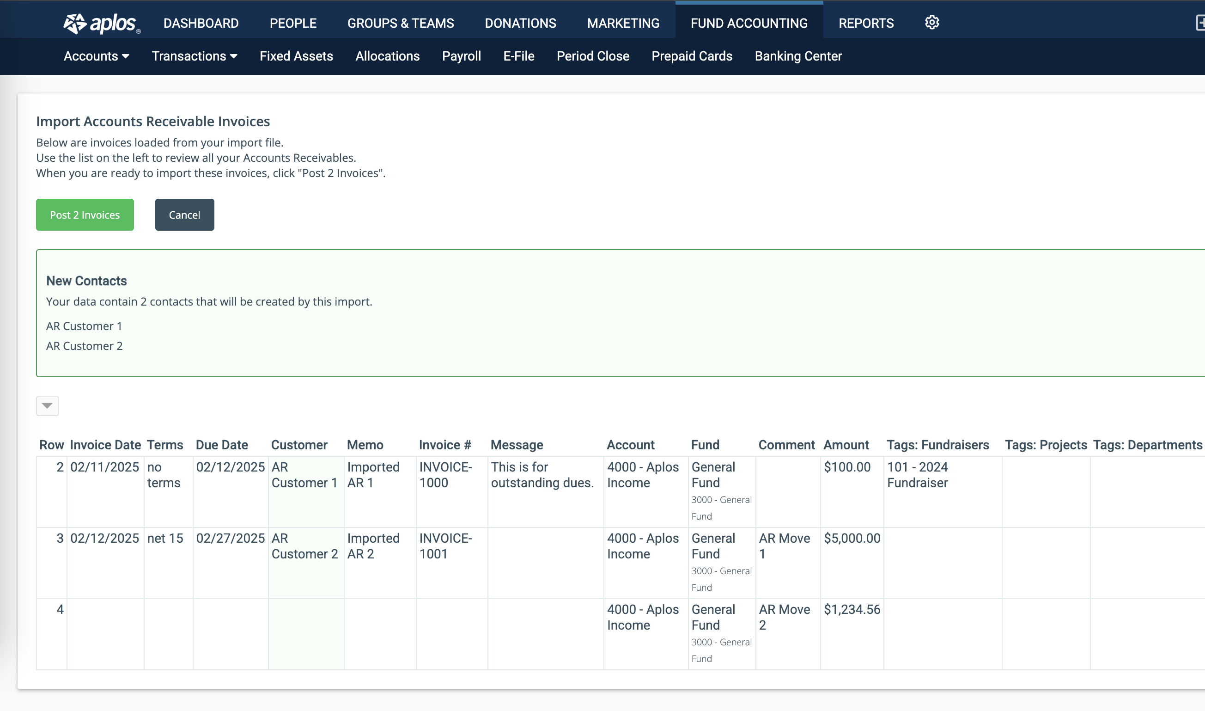The image size is (1205, 711).
Task: Click the Due Date column header
Action: click(x=222, y=445)
